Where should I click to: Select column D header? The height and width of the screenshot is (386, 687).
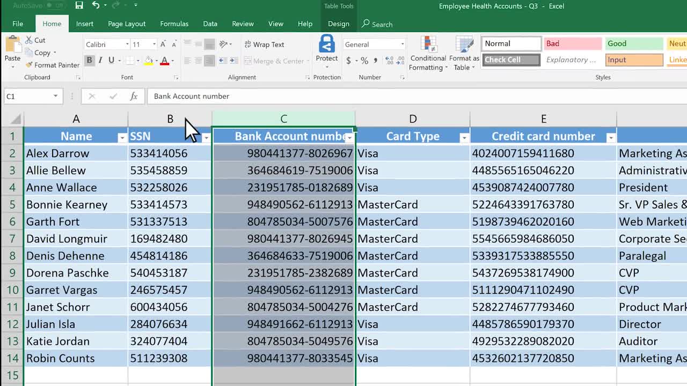click(412, 119)
